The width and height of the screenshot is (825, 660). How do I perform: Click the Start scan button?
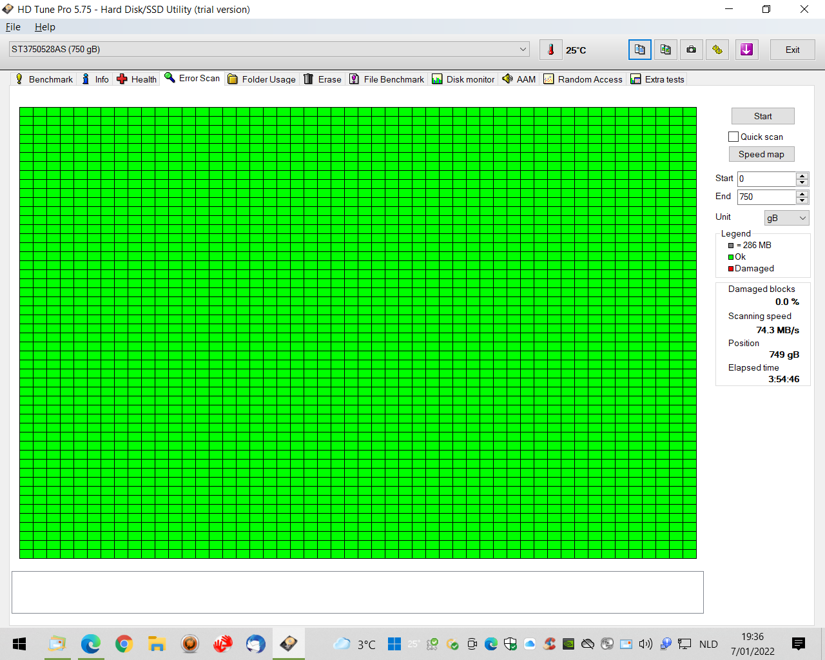click(762, 116)
